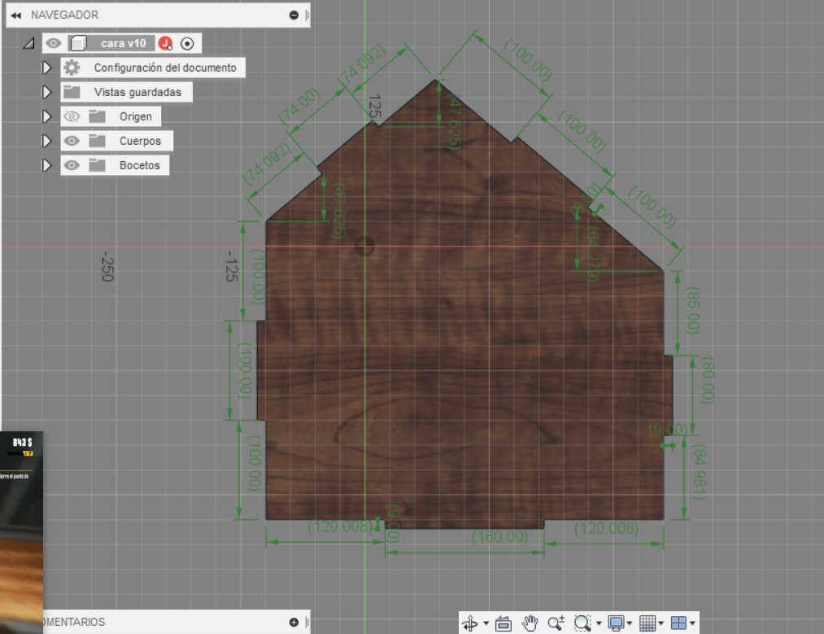824x634 pixels.
Task: Select the cara v10 component cube icon
Action: [79, 43]
